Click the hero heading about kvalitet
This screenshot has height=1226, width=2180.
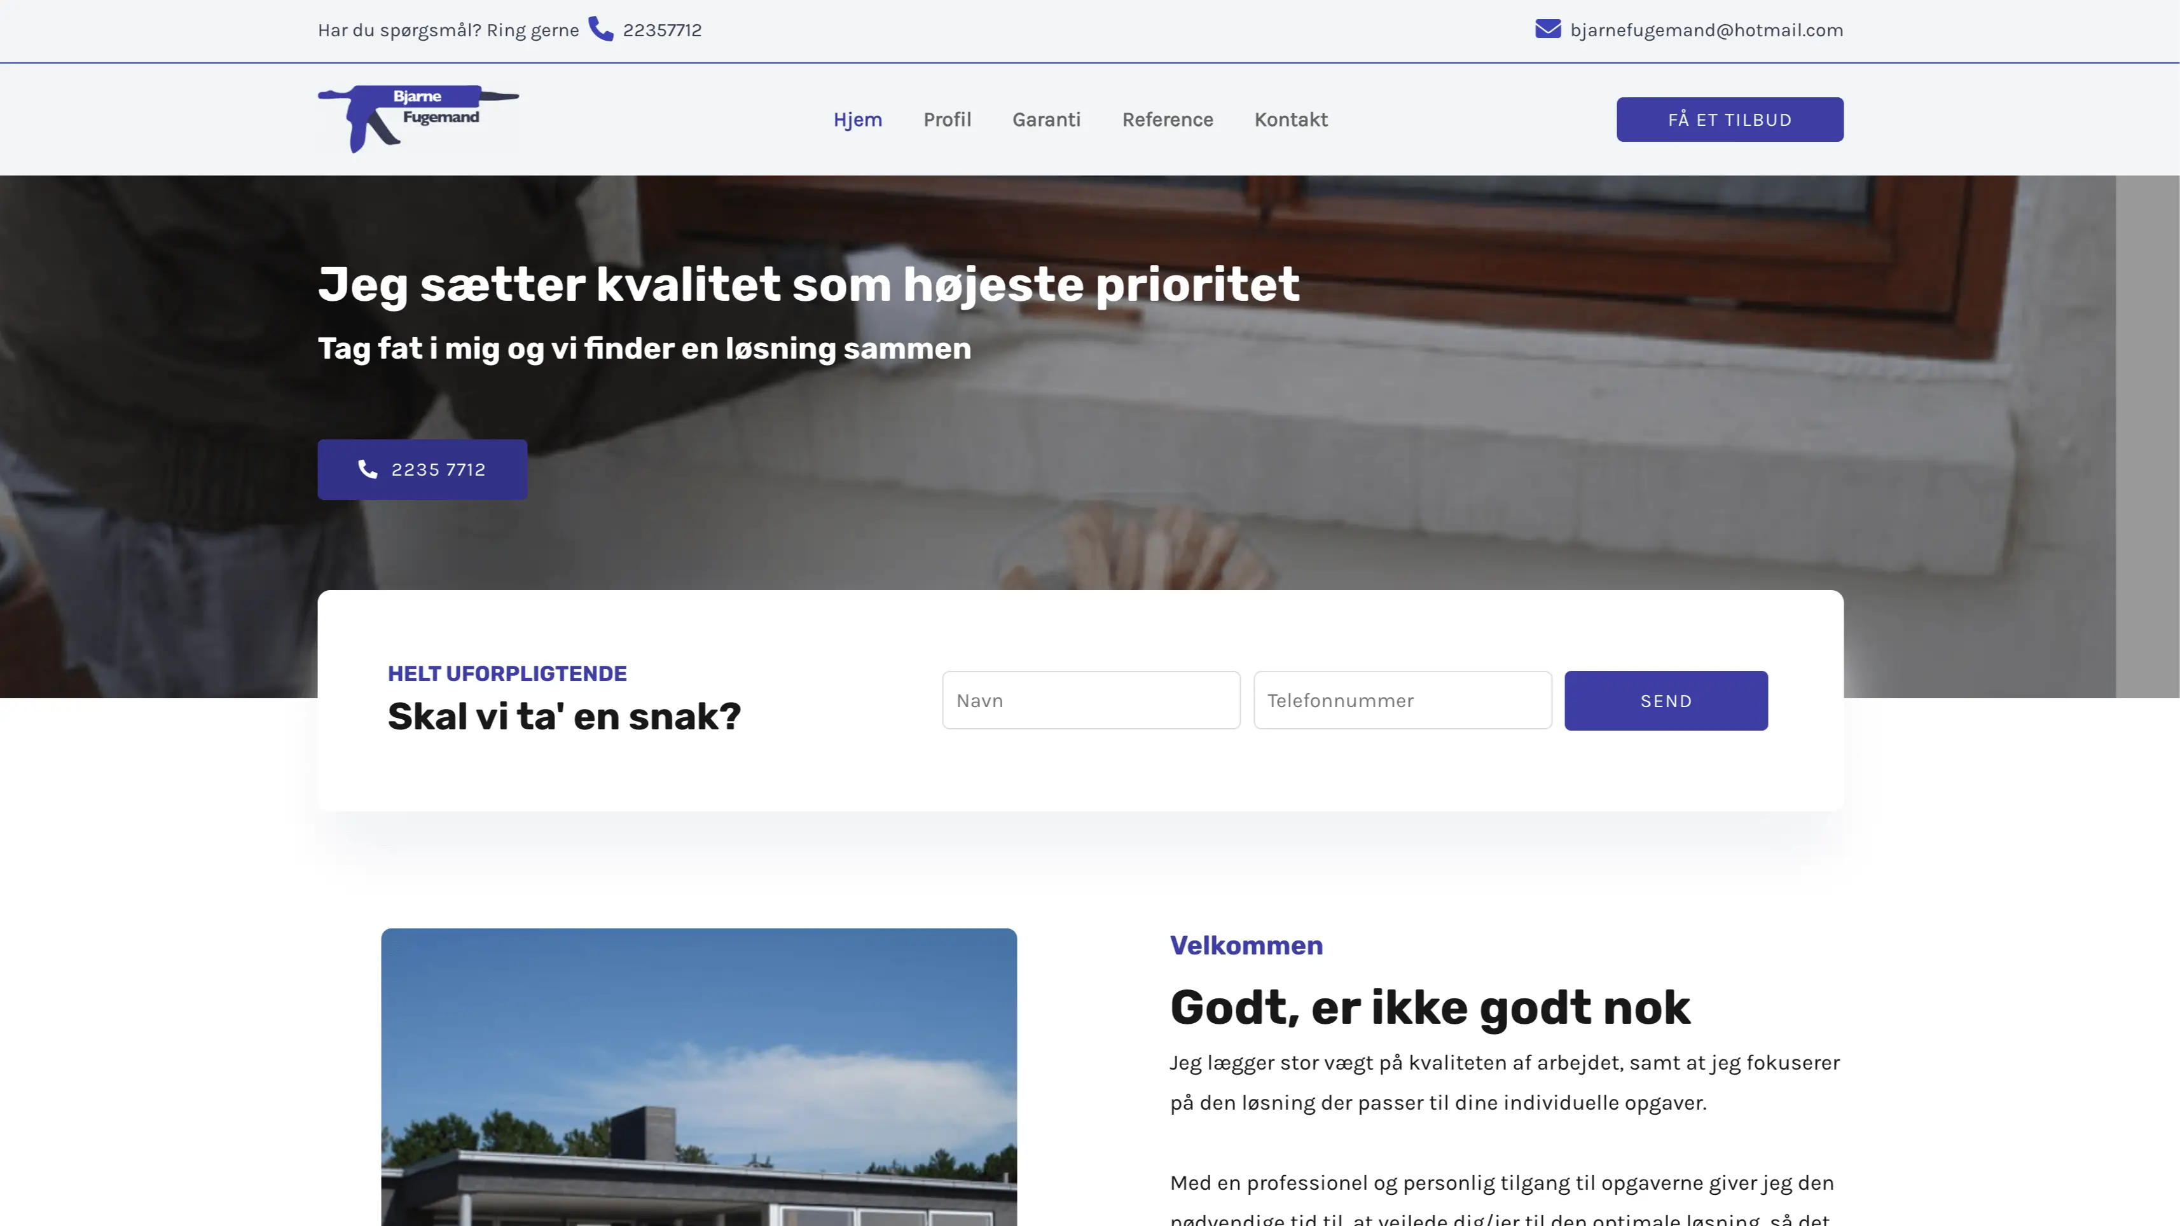point(808,284)
